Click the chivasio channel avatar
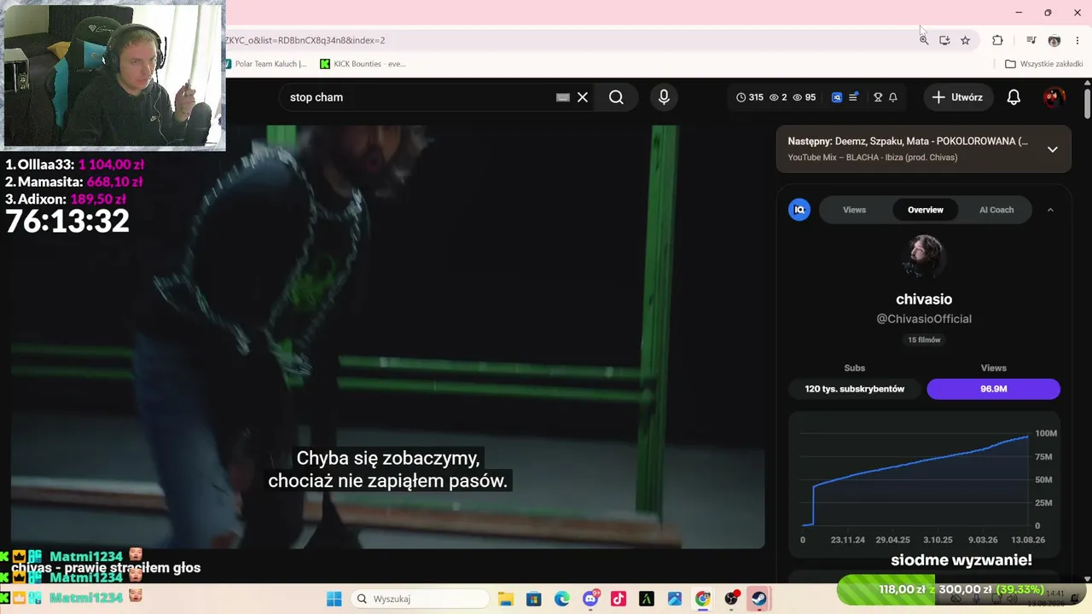 924,256
